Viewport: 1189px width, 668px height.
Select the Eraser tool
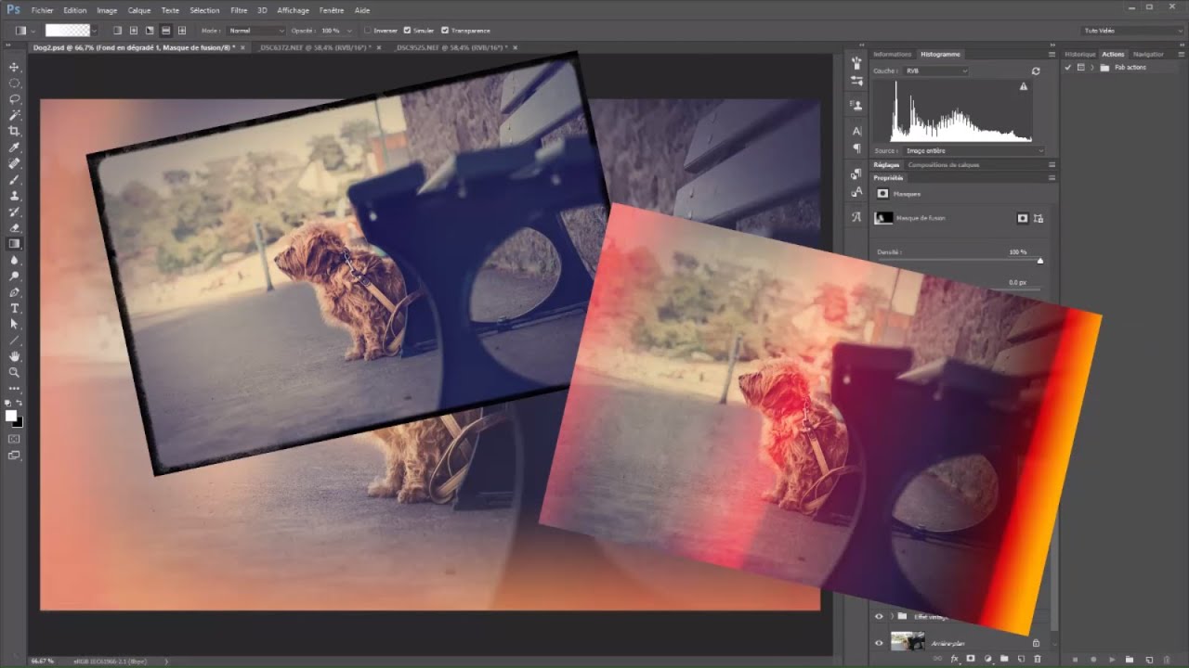click(x=14, y=228)
